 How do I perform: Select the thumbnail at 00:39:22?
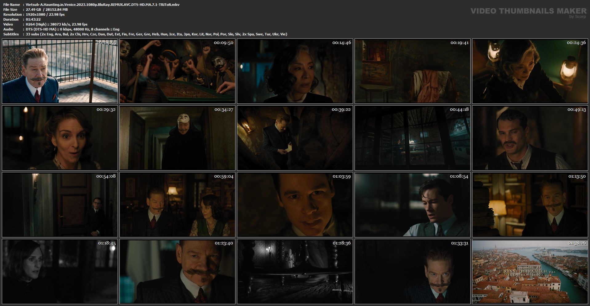coord(295,138)
